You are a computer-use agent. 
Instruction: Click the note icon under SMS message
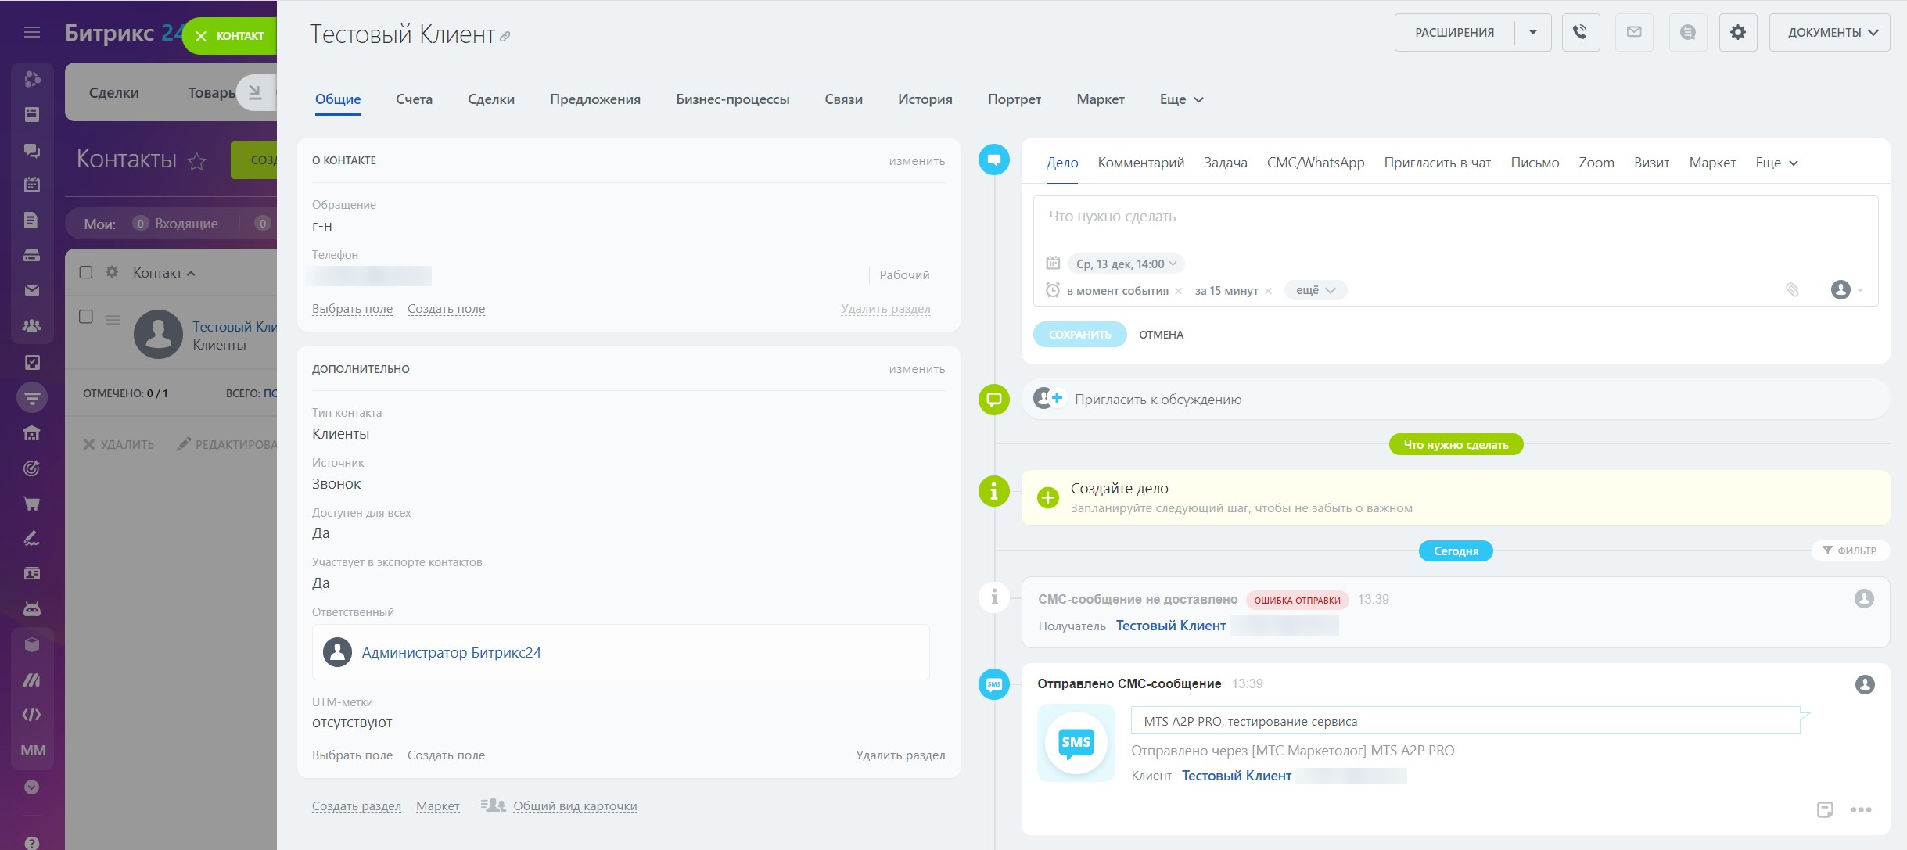[1824, 809]
